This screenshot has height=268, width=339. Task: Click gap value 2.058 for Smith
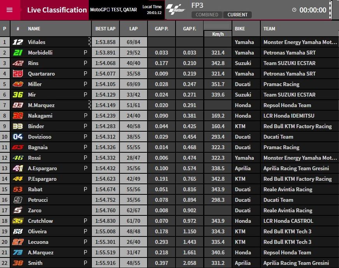tap(190, 263)
